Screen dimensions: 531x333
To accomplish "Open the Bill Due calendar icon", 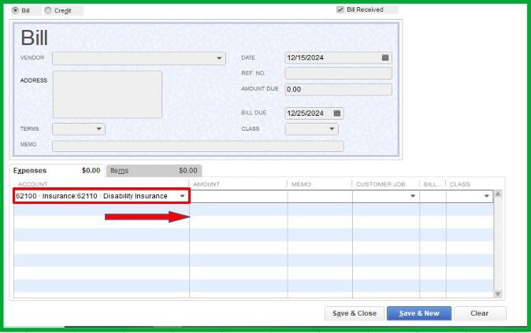I will 337,113.
